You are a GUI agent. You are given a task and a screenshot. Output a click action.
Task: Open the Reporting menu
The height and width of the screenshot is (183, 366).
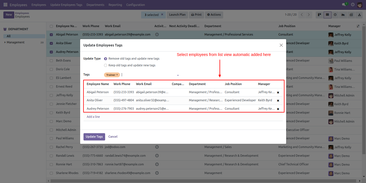(115, 5)
